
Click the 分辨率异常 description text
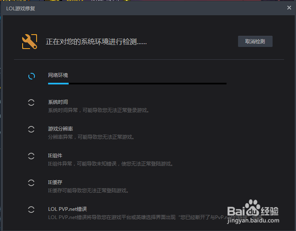(x=91, y=137)
